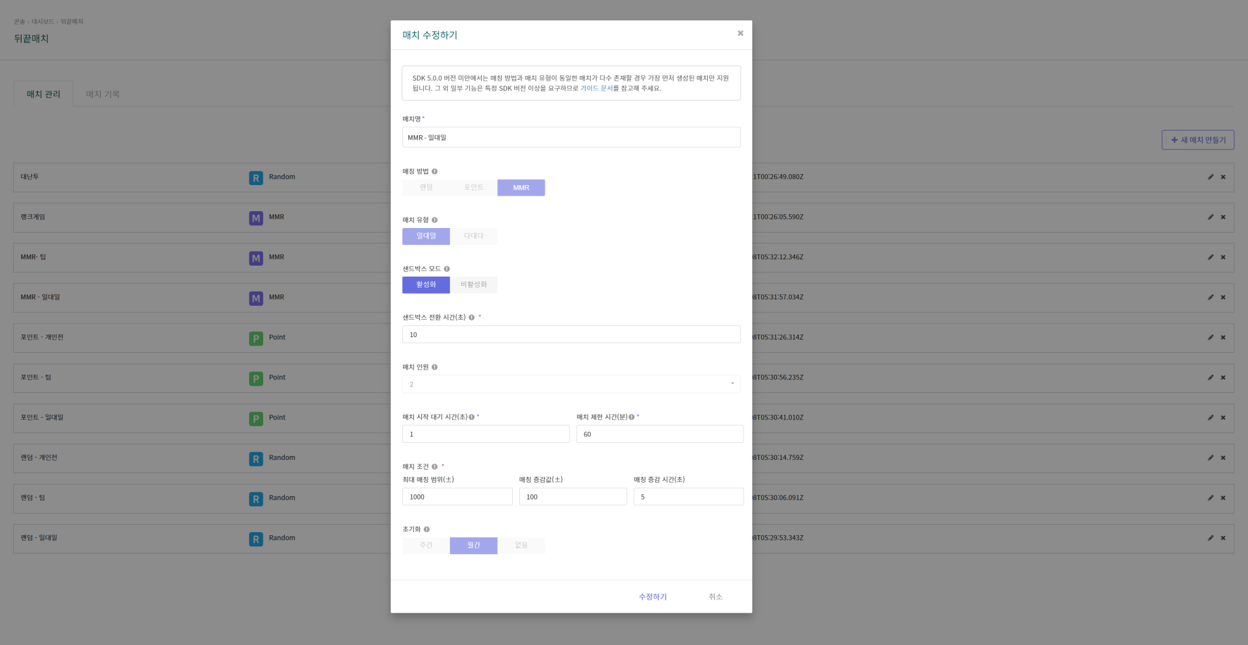The height and width of the screenshot is (645, 1248).
Task: Click the 매칭 방법 info icon
Action: pos(434,171)
